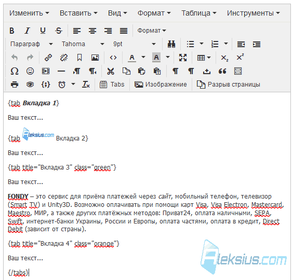
Task: Insert a bullet list
Action: coord(191,44)
